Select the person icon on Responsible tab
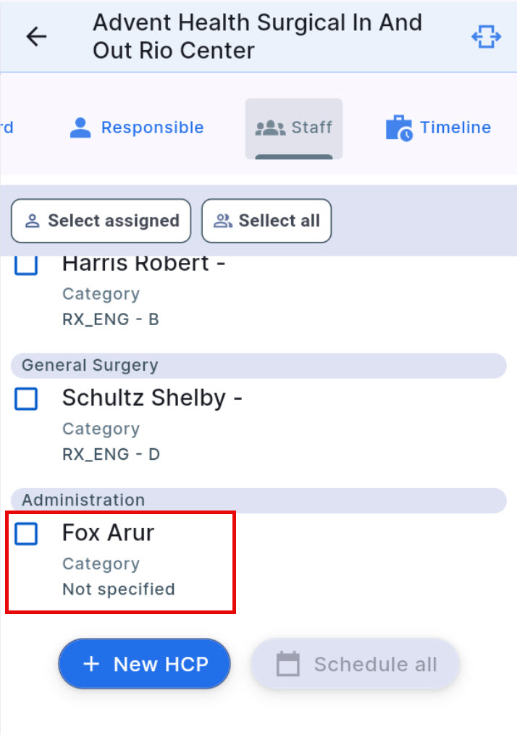 pos(80,127)
